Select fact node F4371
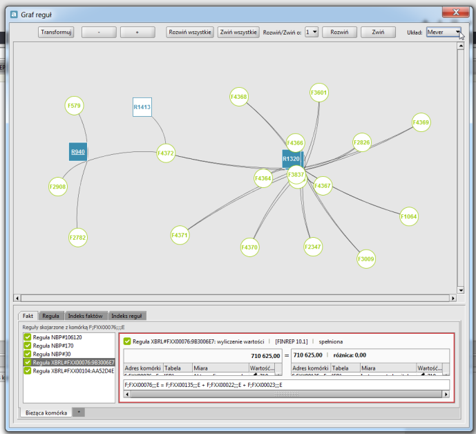This screenshot has width=476, height=434. [180, 235]
